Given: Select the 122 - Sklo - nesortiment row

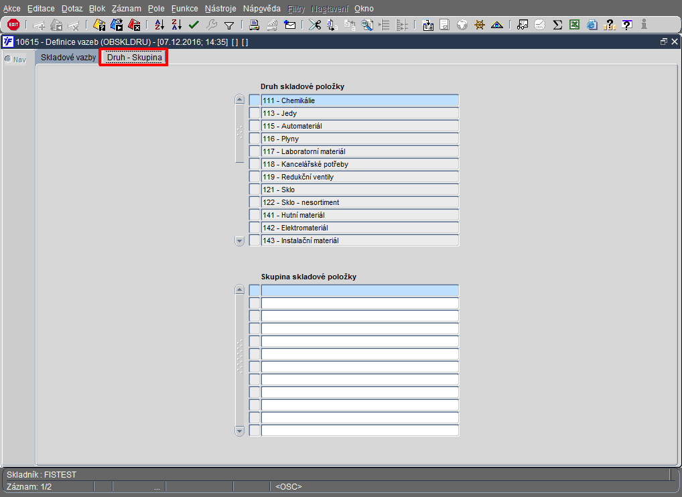Looking at the screenshot, I should pyautogui.click(x=360, y=202).
